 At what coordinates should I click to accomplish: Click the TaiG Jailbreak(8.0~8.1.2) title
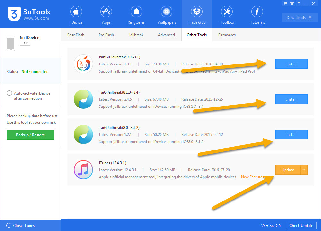(119, 127)
